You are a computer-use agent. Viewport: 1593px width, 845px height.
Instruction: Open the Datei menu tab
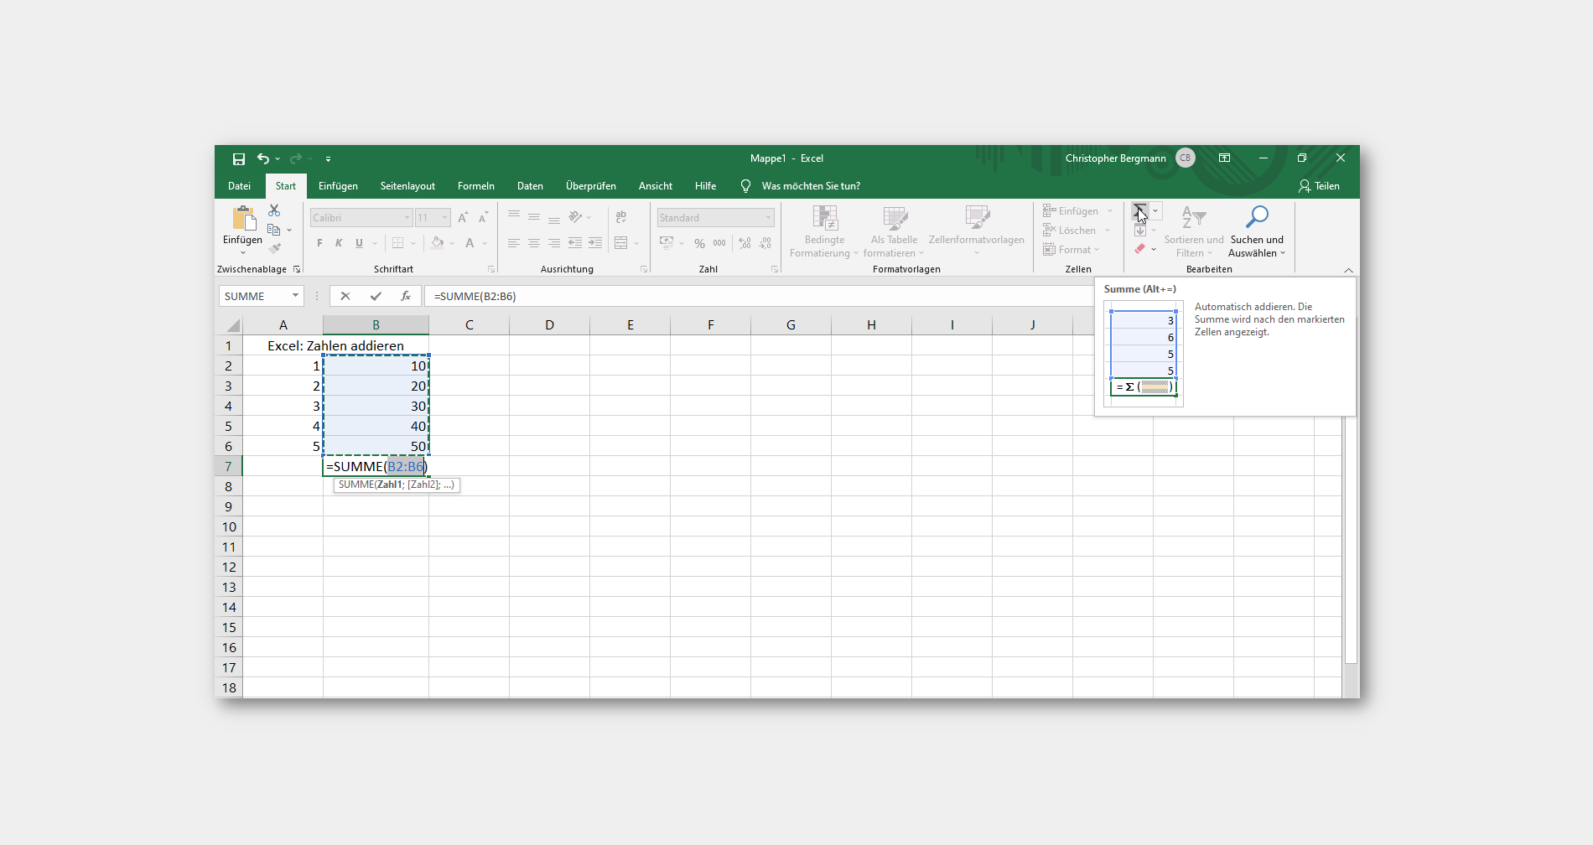pyautogui.click(x=239, y=186)
